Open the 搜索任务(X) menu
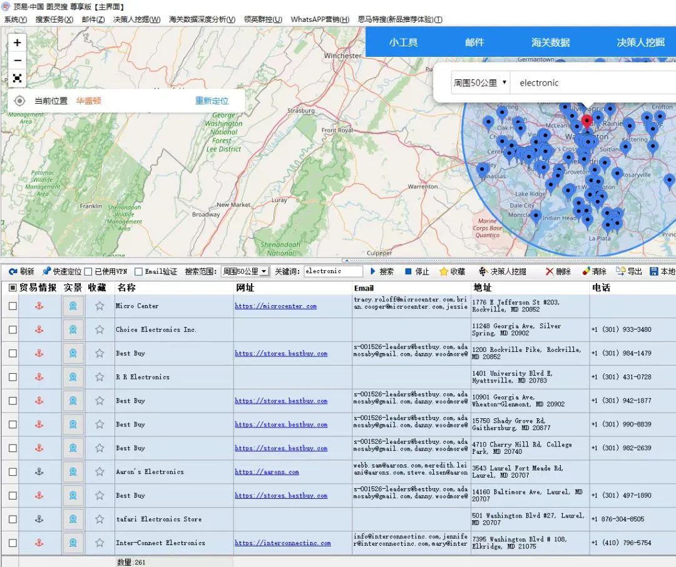 click(x=54, y=19)
